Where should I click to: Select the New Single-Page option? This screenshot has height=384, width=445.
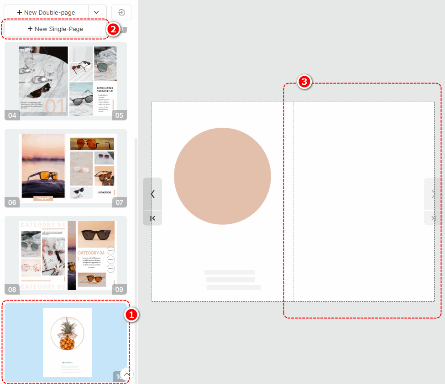click(x=55, y=29)
